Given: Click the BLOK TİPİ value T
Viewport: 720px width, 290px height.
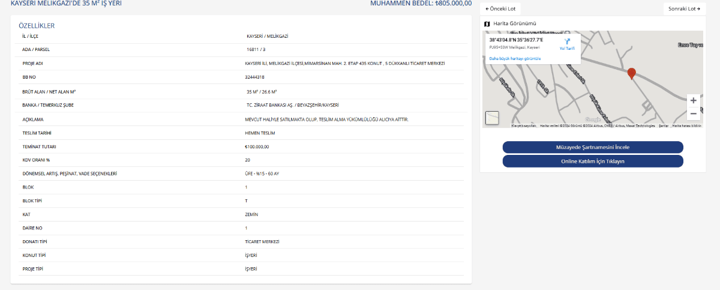Looking at the screenshot, I should tap(247, 201).
